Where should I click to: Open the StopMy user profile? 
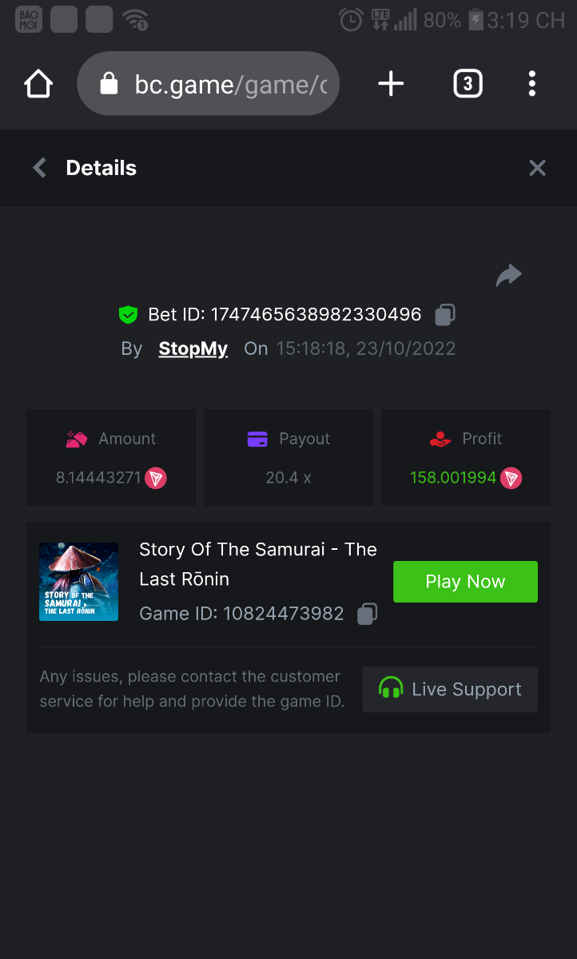pyautogui.click(x=193, y=348)
